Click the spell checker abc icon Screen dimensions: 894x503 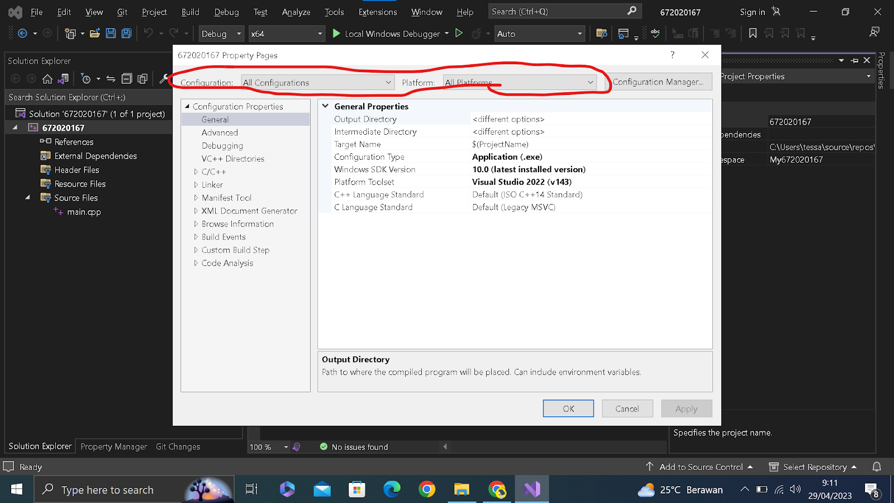pos(655,34)
